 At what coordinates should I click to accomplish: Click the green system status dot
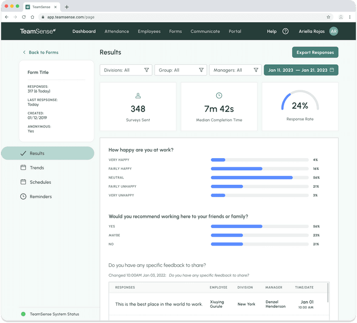coord(23,314)
